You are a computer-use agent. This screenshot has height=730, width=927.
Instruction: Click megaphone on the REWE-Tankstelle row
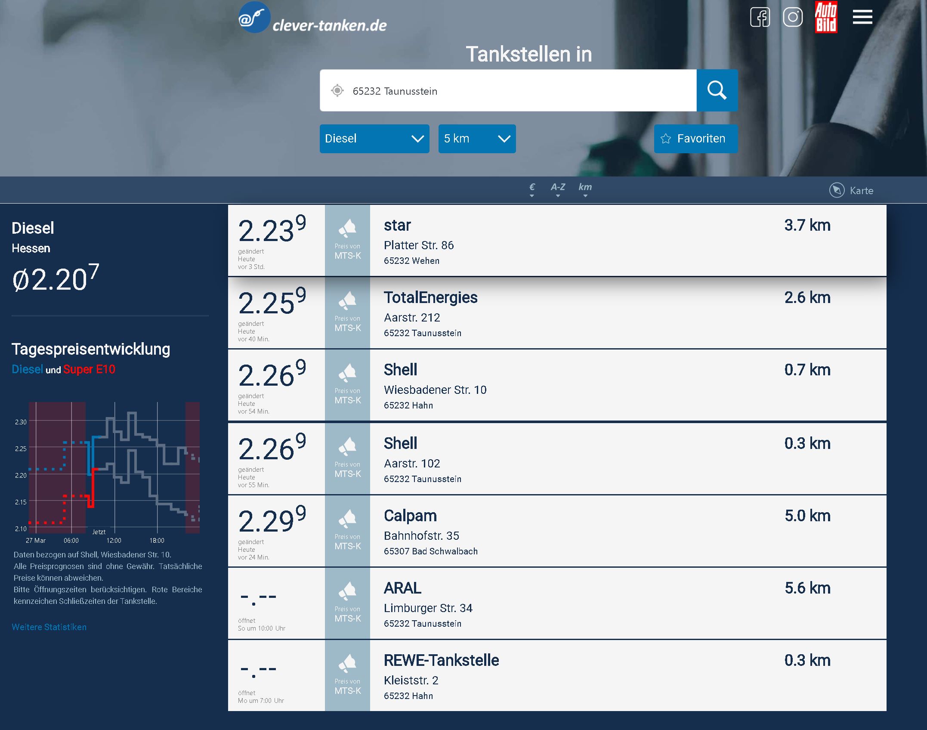pyautogui.click(x=347, y=663)
